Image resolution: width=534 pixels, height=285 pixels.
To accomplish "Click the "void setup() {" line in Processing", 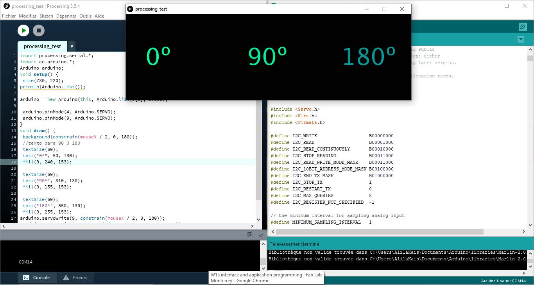I will pos(39,74).
